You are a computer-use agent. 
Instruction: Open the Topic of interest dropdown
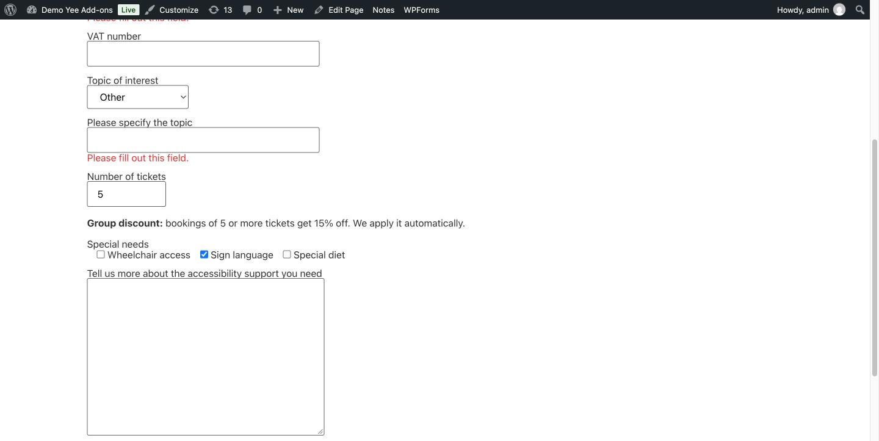[x=138, y=97]
